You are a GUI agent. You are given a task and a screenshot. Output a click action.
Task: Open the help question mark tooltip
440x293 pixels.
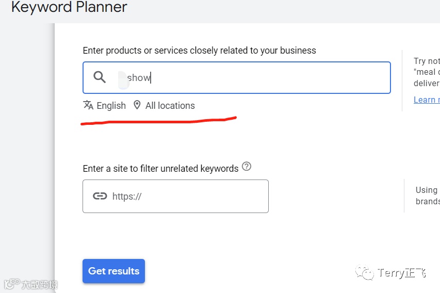(247, 167)
